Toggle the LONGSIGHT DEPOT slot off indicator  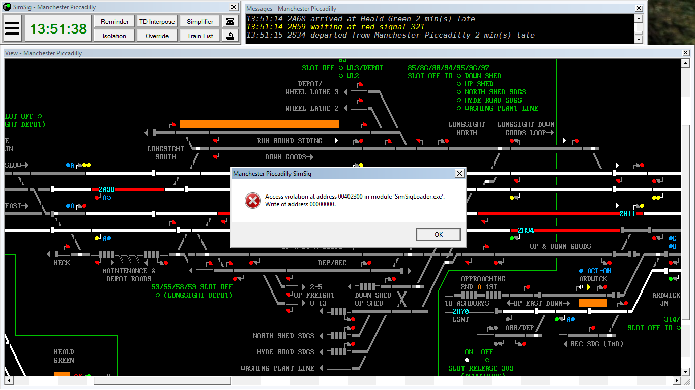click(x=158, y=295)
